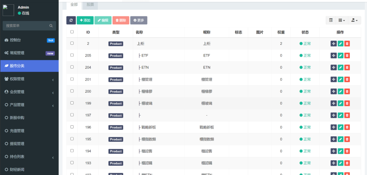Check the checkbox for row ID 196
367x175 pixels.
[x=72, y=127]
